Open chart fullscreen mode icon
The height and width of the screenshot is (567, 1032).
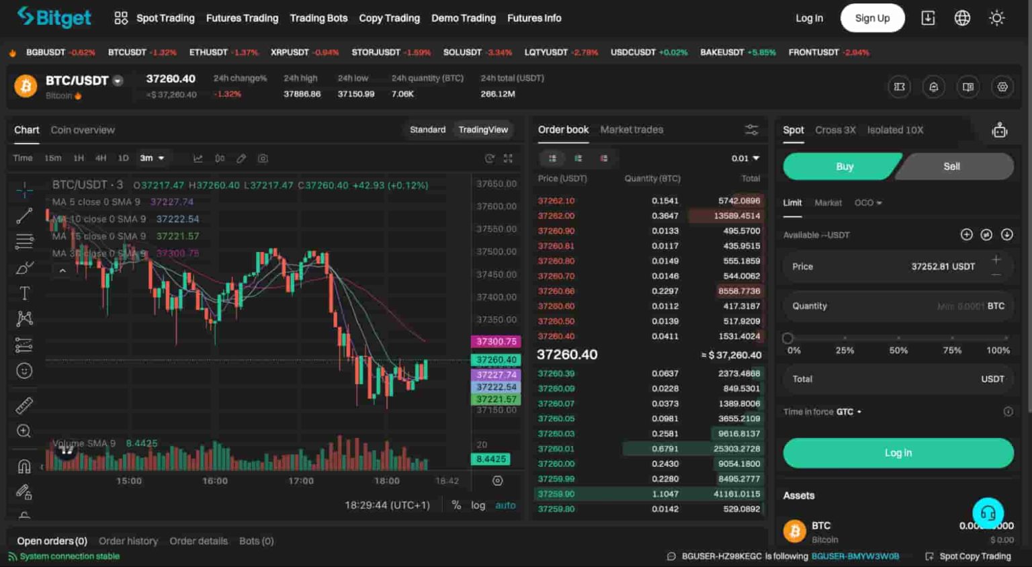[x=508, y=159]
